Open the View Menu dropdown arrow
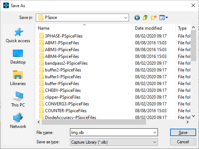Screen dimensions: 199x149 tap(166, 18)
